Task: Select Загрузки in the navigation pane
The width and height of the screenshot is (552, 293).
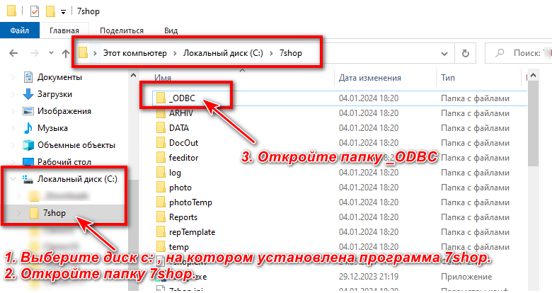Action: pos(54,94)
